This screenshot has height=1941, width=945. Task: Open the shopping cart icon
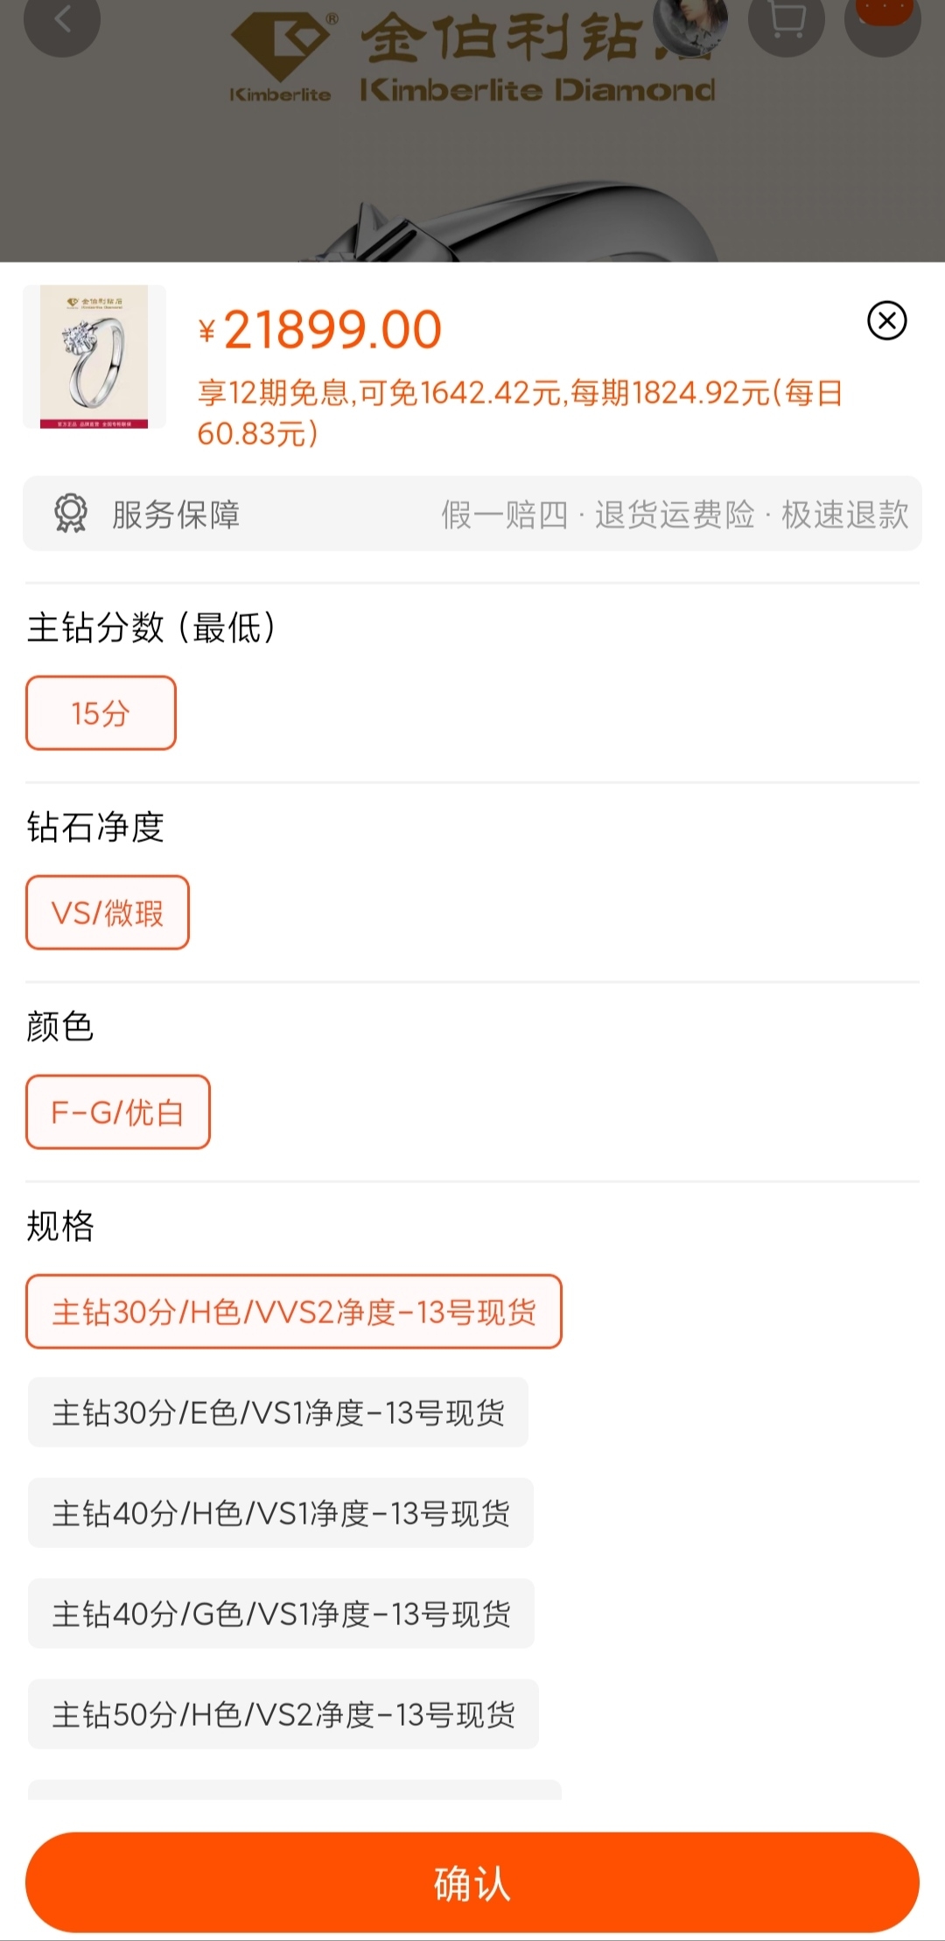(786, 21)
